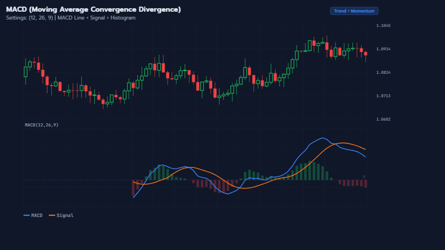This screenshot has height=250, width=445.
Task: Expand the MACD(12,26,9) indicator label
Action: coord(42,125)
